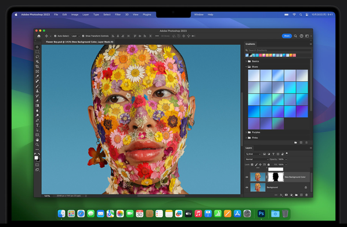This screenshot has height=227, width=347.
Task: Delete layer with Layers panel trash icon
Action: [x=306, y=195]
